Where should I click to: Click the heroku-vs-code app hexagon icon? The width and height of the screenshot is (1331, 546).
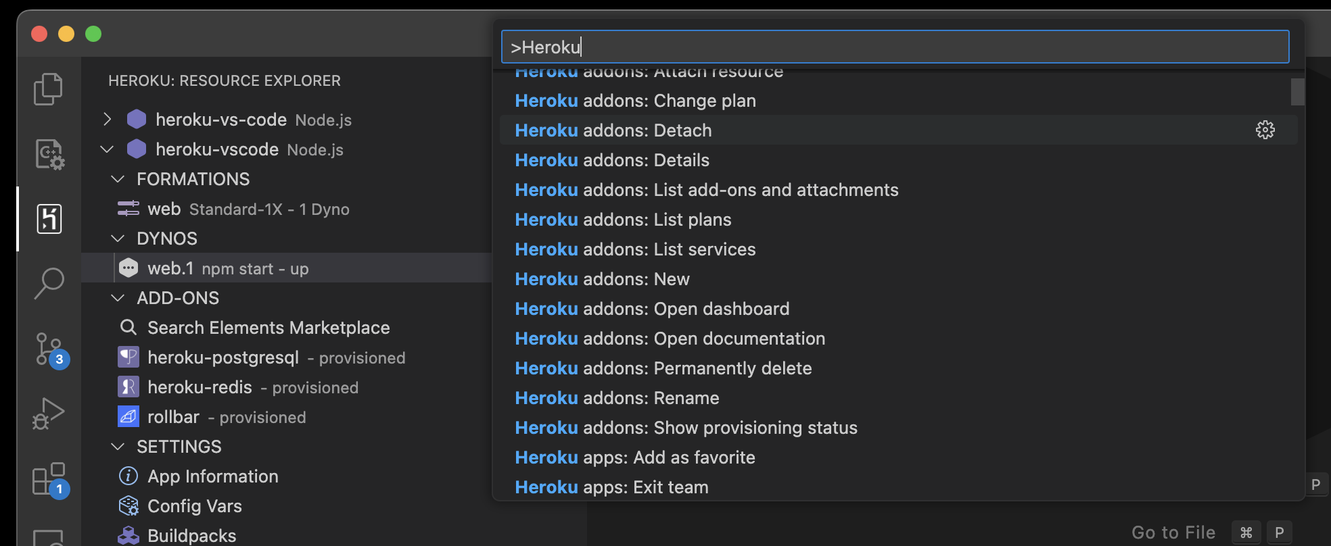(x=137, y=120)
